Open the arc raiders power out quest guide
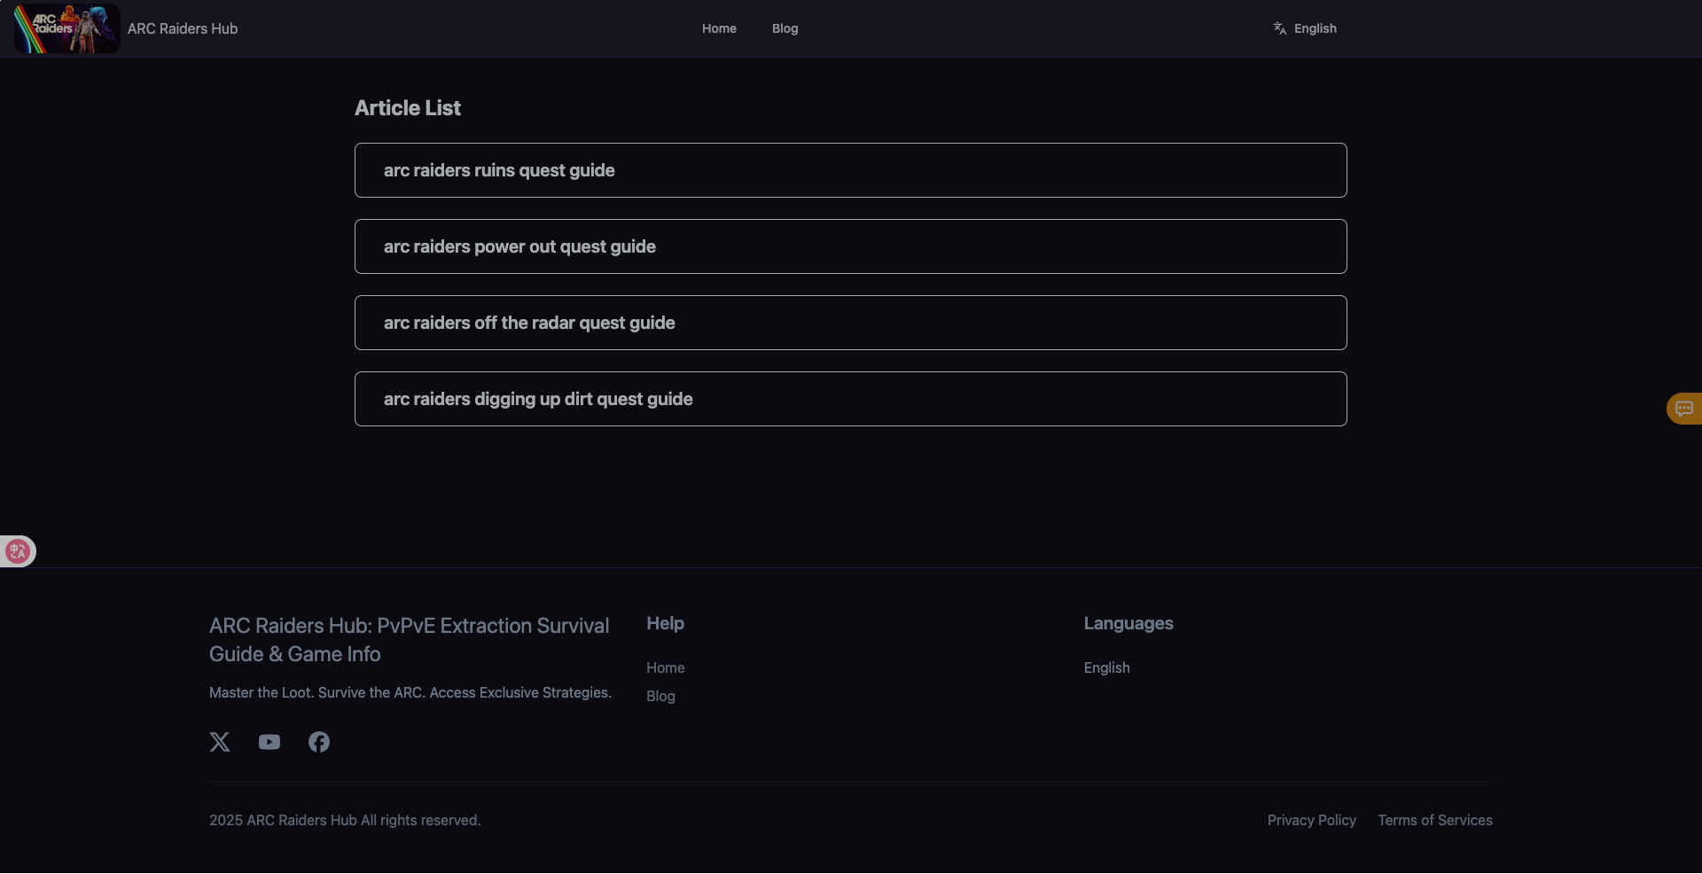The height and width of the screenshot is (874, 1702). 850,246
